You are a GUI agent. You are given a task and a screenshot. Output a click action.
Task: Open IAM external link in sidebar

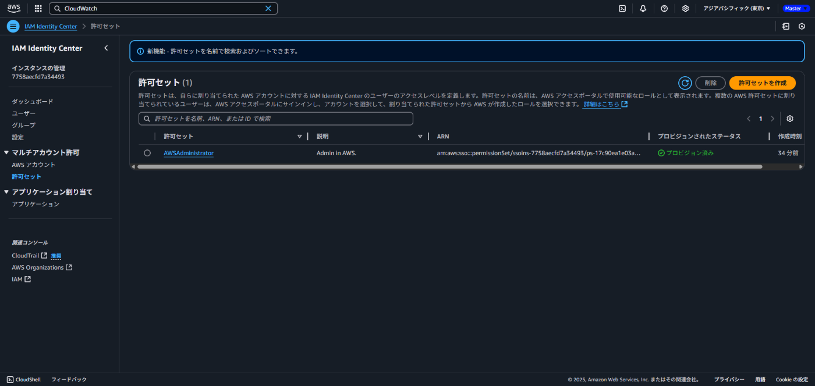(x=21, y=280)
